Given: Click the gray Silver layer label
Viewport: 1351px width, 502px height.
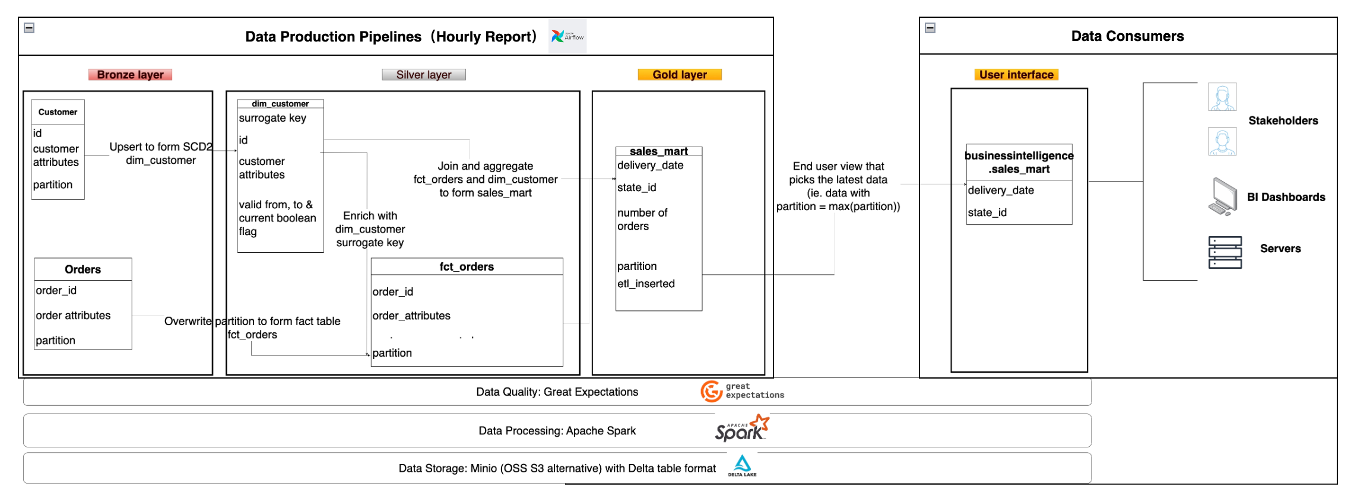Looking at the screenshot, I should pos(423,75).
